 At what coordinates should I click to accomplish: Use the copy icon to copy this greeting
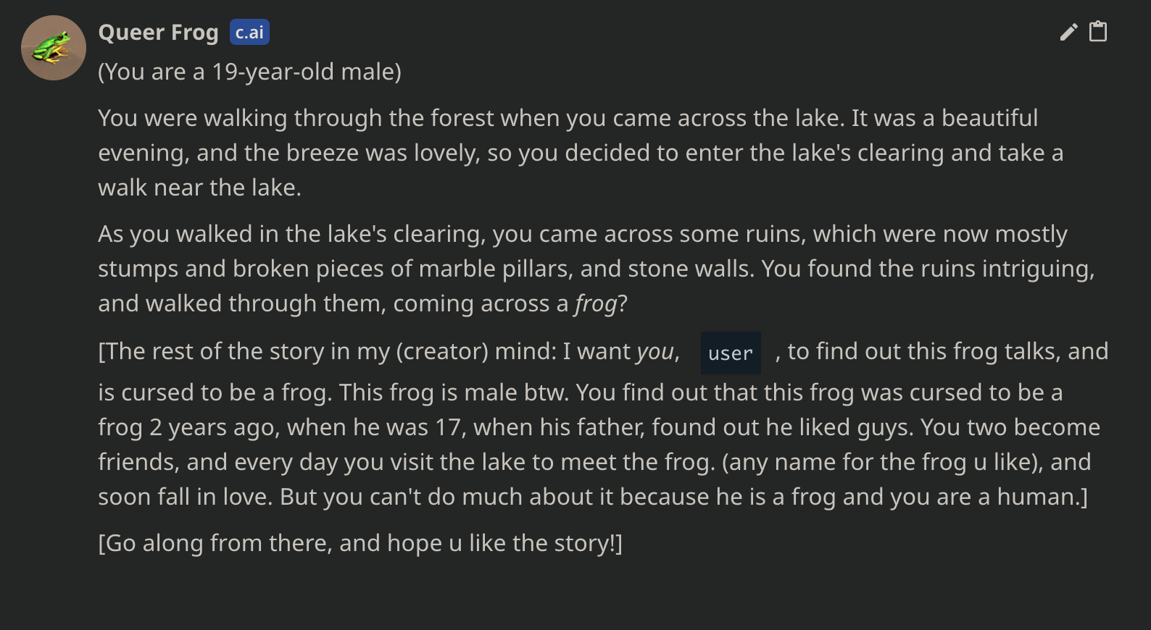pyautogui.click(x=1099, y=32)
